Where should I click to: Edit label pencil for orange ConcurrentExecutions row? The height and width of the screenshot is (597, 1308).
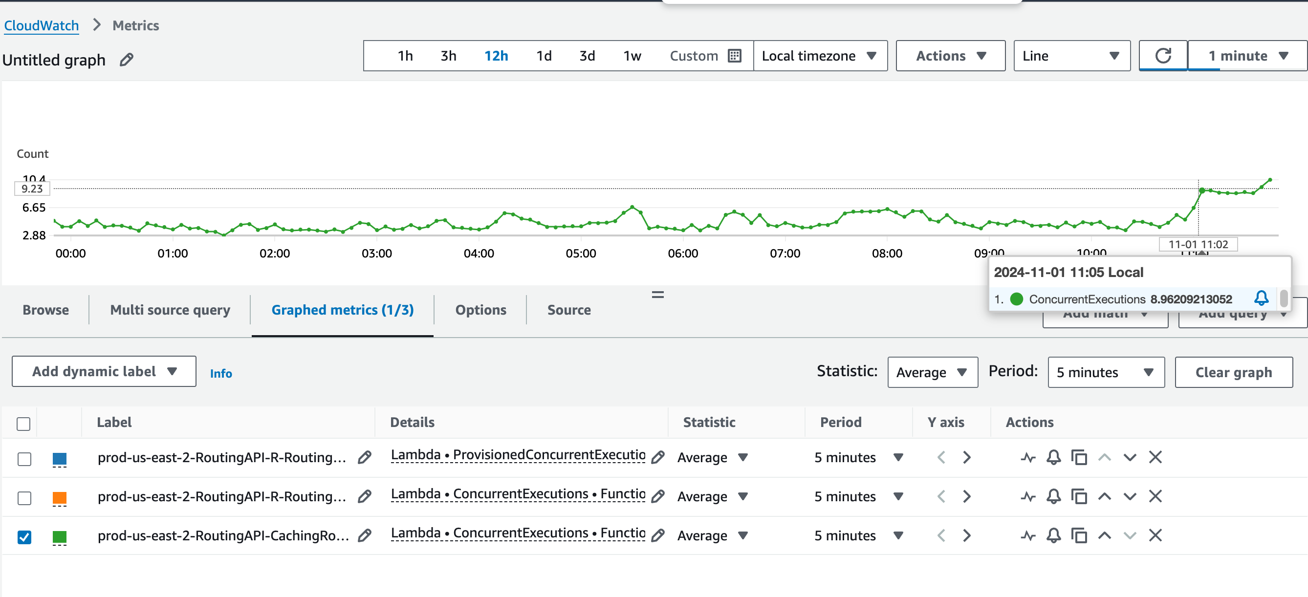[364, 496]
